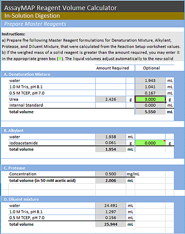Viewport: 185px width, 234px height.
Task: Click the Urea row label
Action: click(14, 99)
